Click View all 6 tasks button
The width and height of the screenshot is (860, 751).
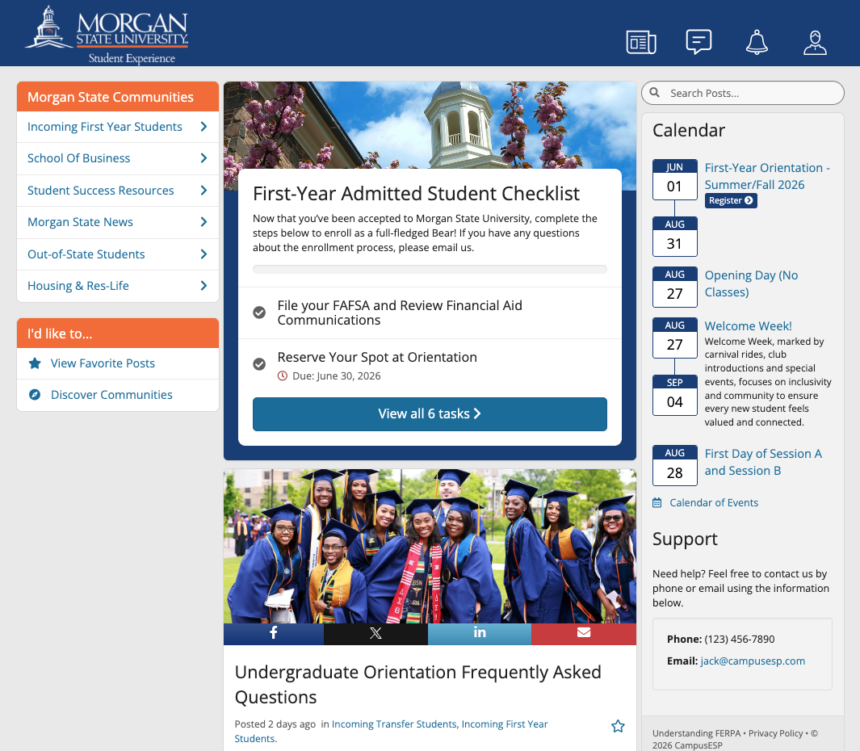tap(430, 414)
